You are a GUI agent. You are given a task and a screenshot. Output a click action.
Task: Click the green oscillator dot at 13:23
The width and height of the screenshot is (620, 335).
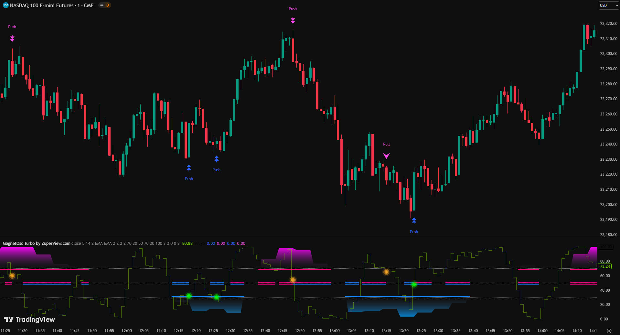414,285
